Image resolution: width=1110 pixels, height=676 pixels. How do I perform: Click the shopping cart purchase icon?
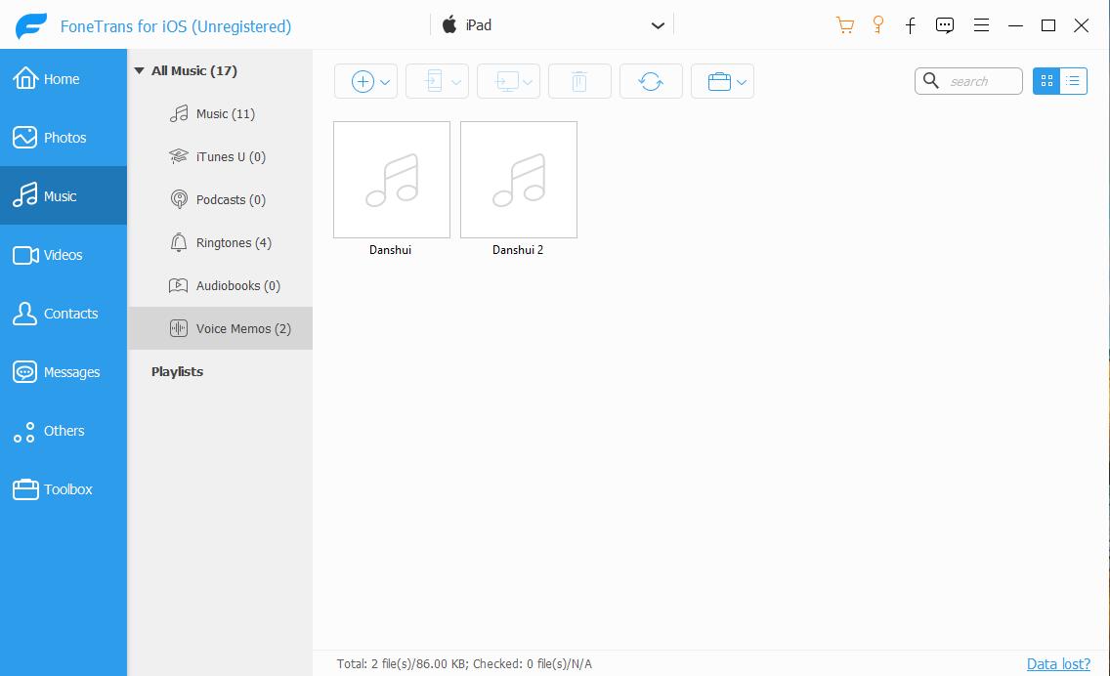coord(844,25)
